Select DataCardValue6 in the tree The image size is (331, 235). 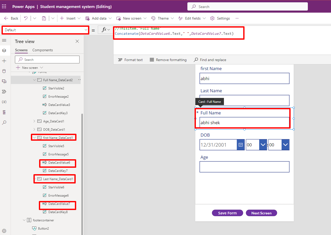pyautogui.click(x=59, y=163)
